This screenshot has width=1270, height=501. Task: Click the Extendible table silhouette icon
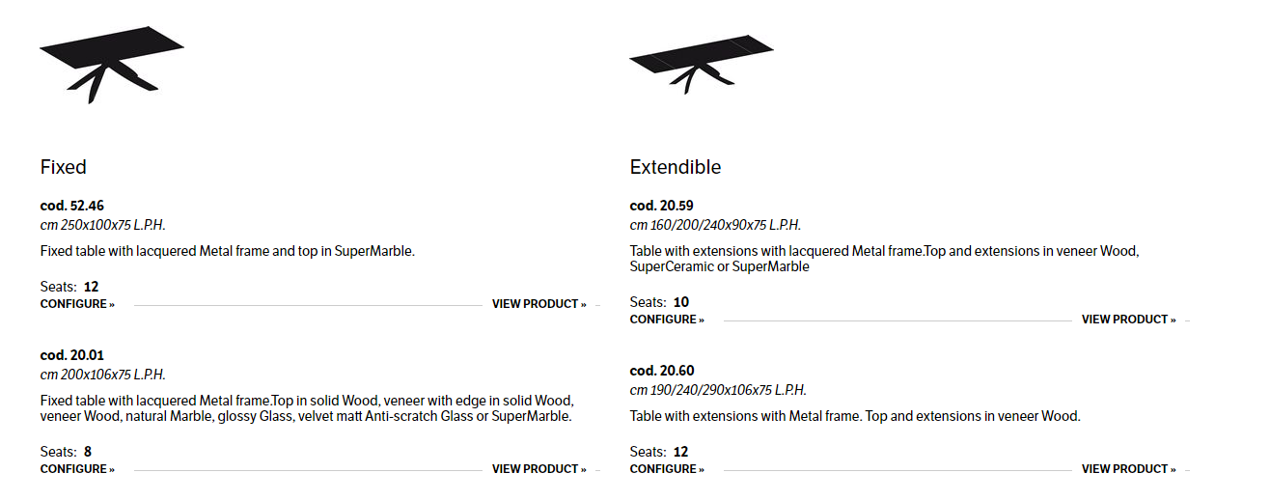[x=701, y=63]
